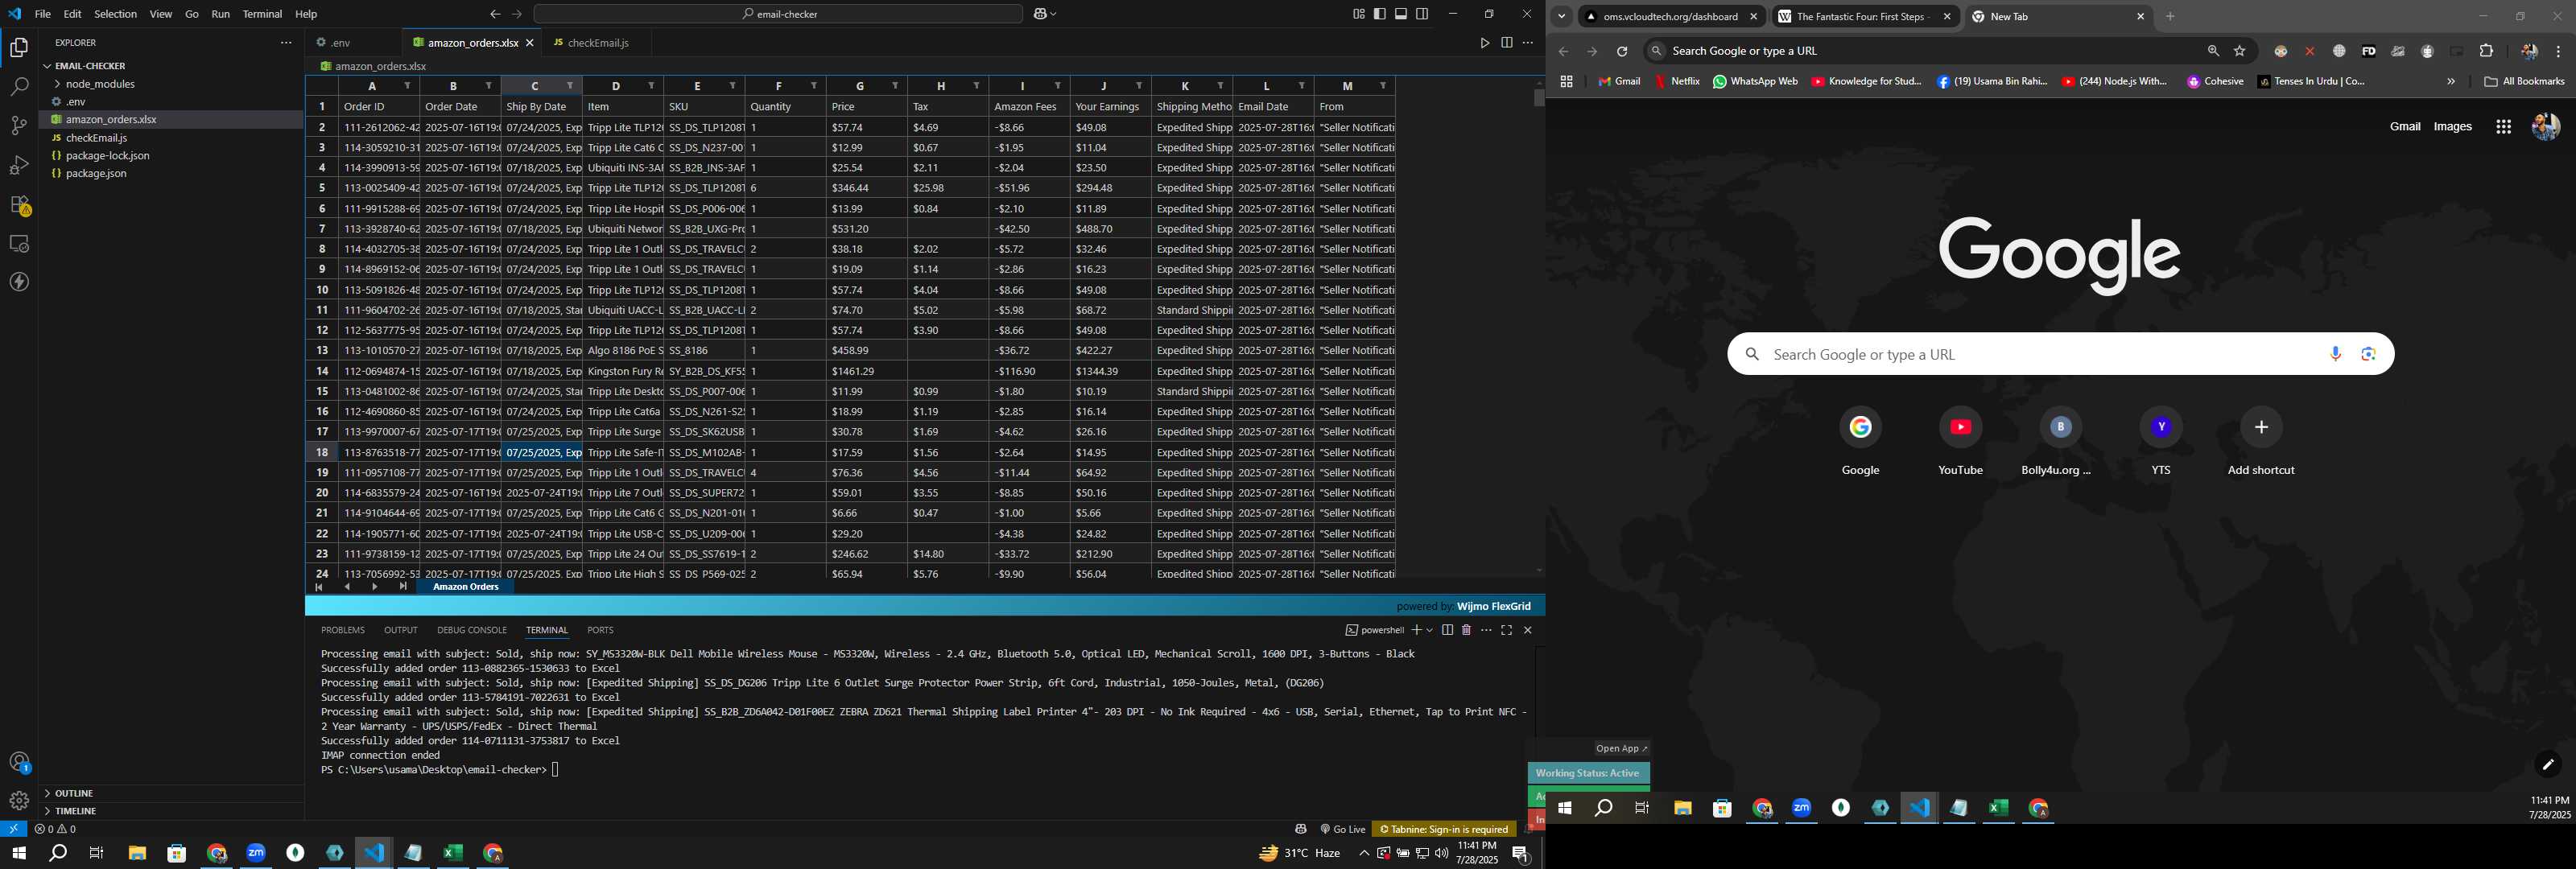The image size is (2576, 869).
Task: Open the Google apps grid
Action: 2503,127
